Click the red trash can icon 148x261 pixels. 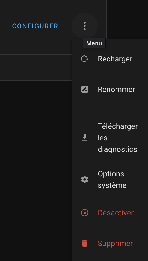(x=85, y=243)
